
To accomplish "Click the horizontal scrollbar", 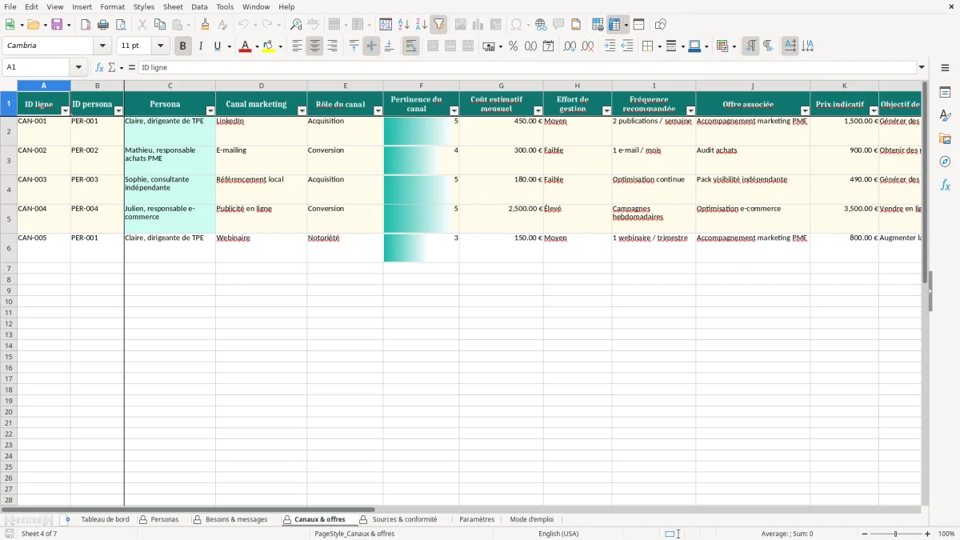I will (x=188, y=510).
